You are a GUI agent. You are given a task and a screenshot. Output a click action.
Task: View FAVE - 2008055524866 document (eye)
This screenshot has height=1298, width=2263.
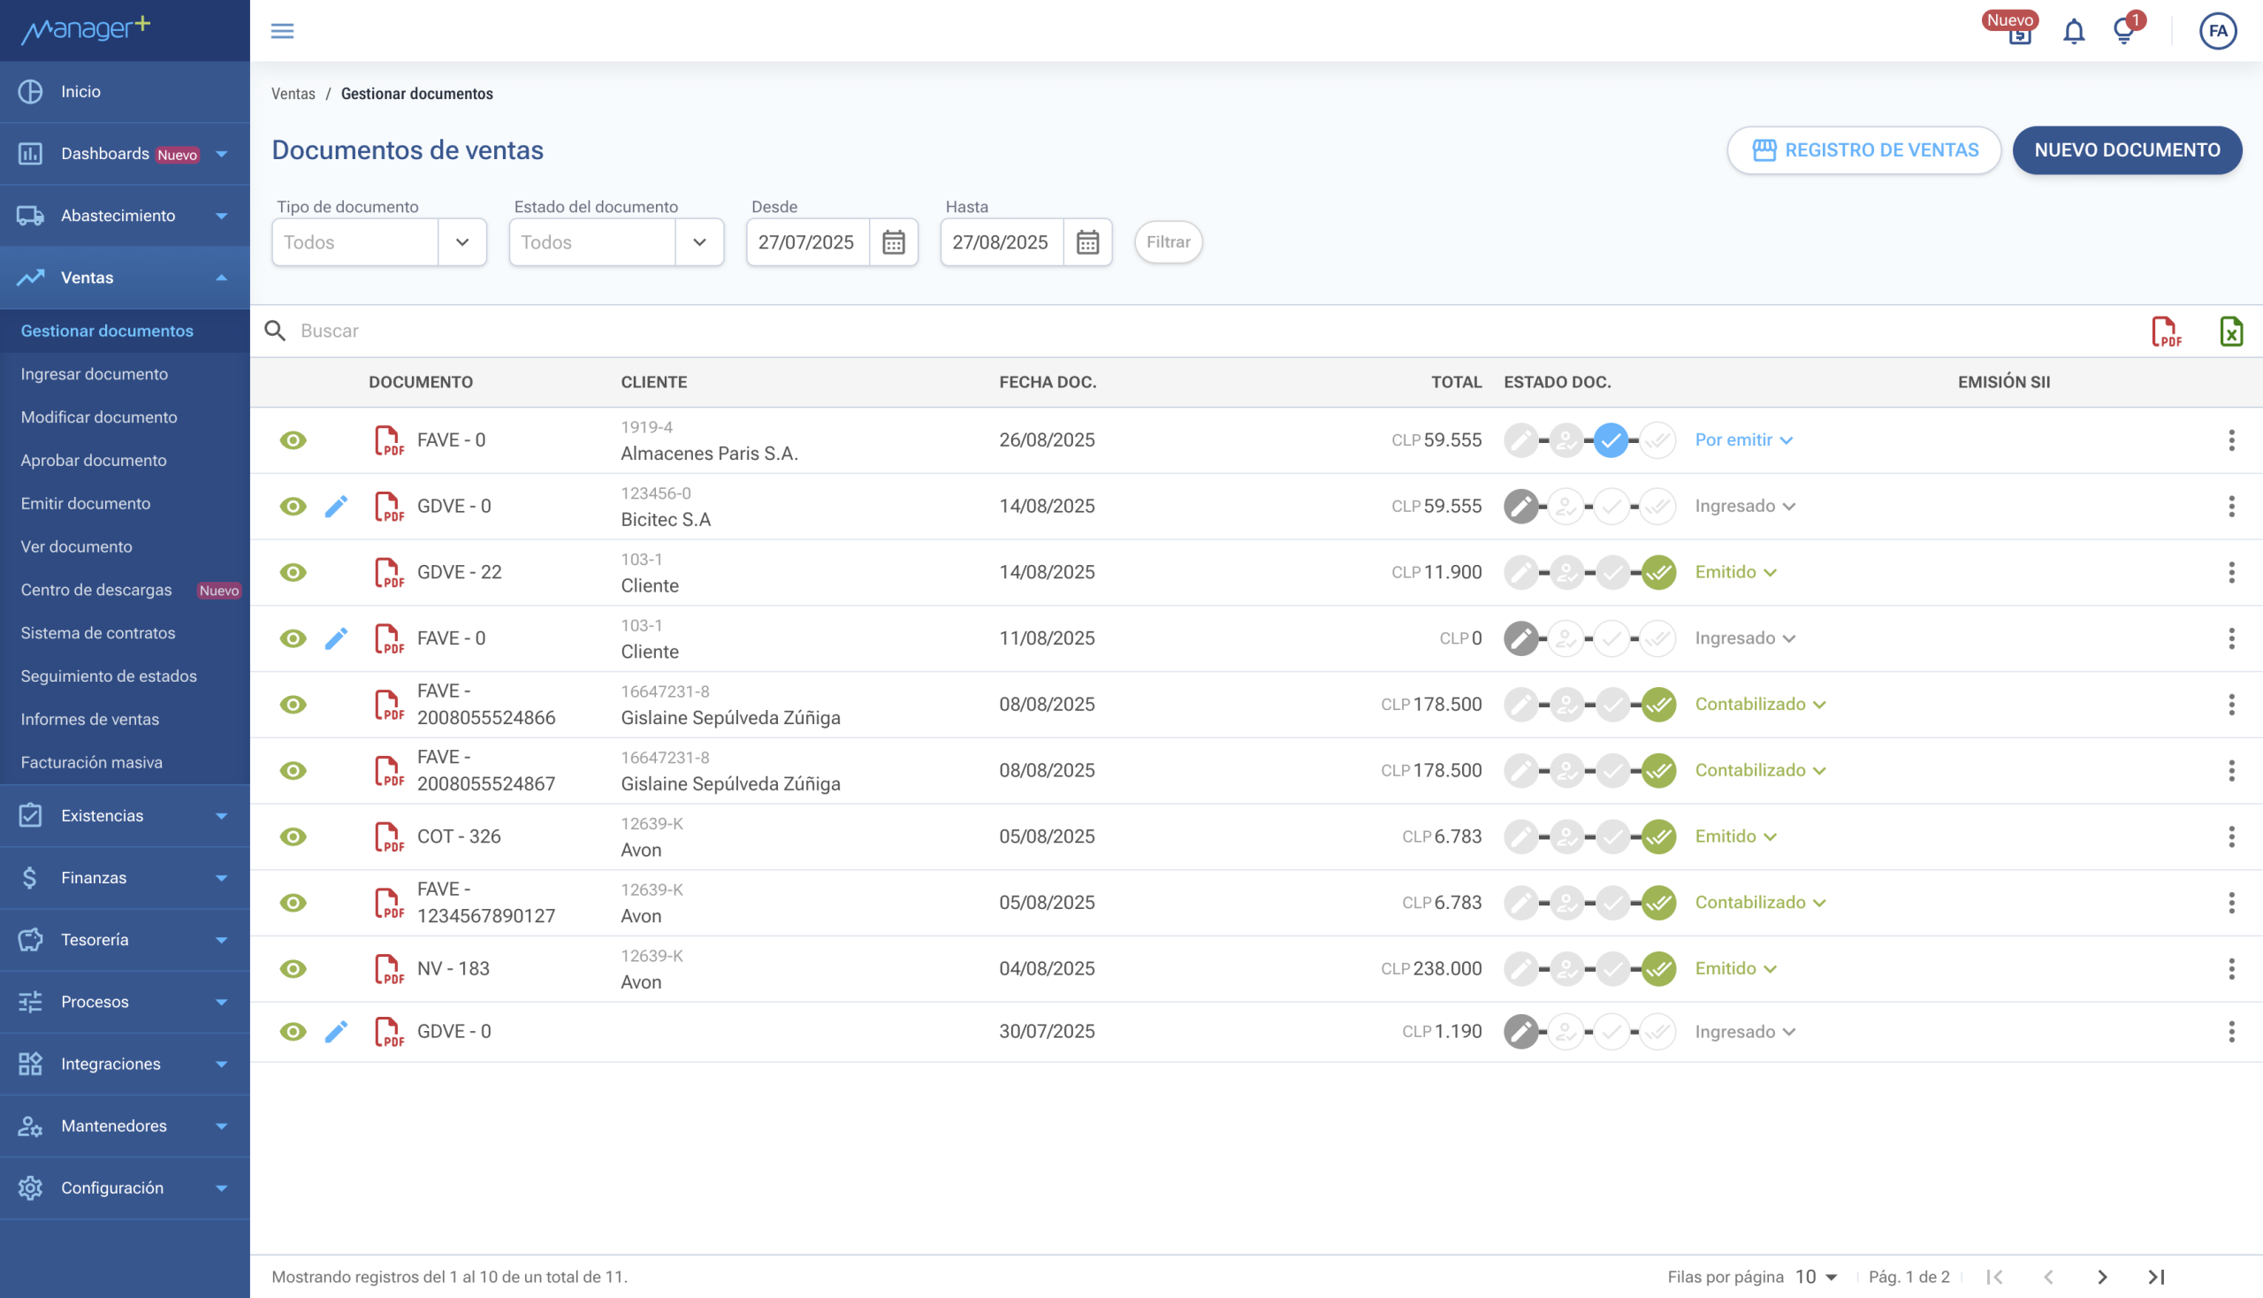pos(293,705)
